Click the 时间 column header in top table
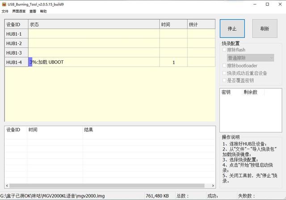Screen dimensions: 286x200 [173, 24]
